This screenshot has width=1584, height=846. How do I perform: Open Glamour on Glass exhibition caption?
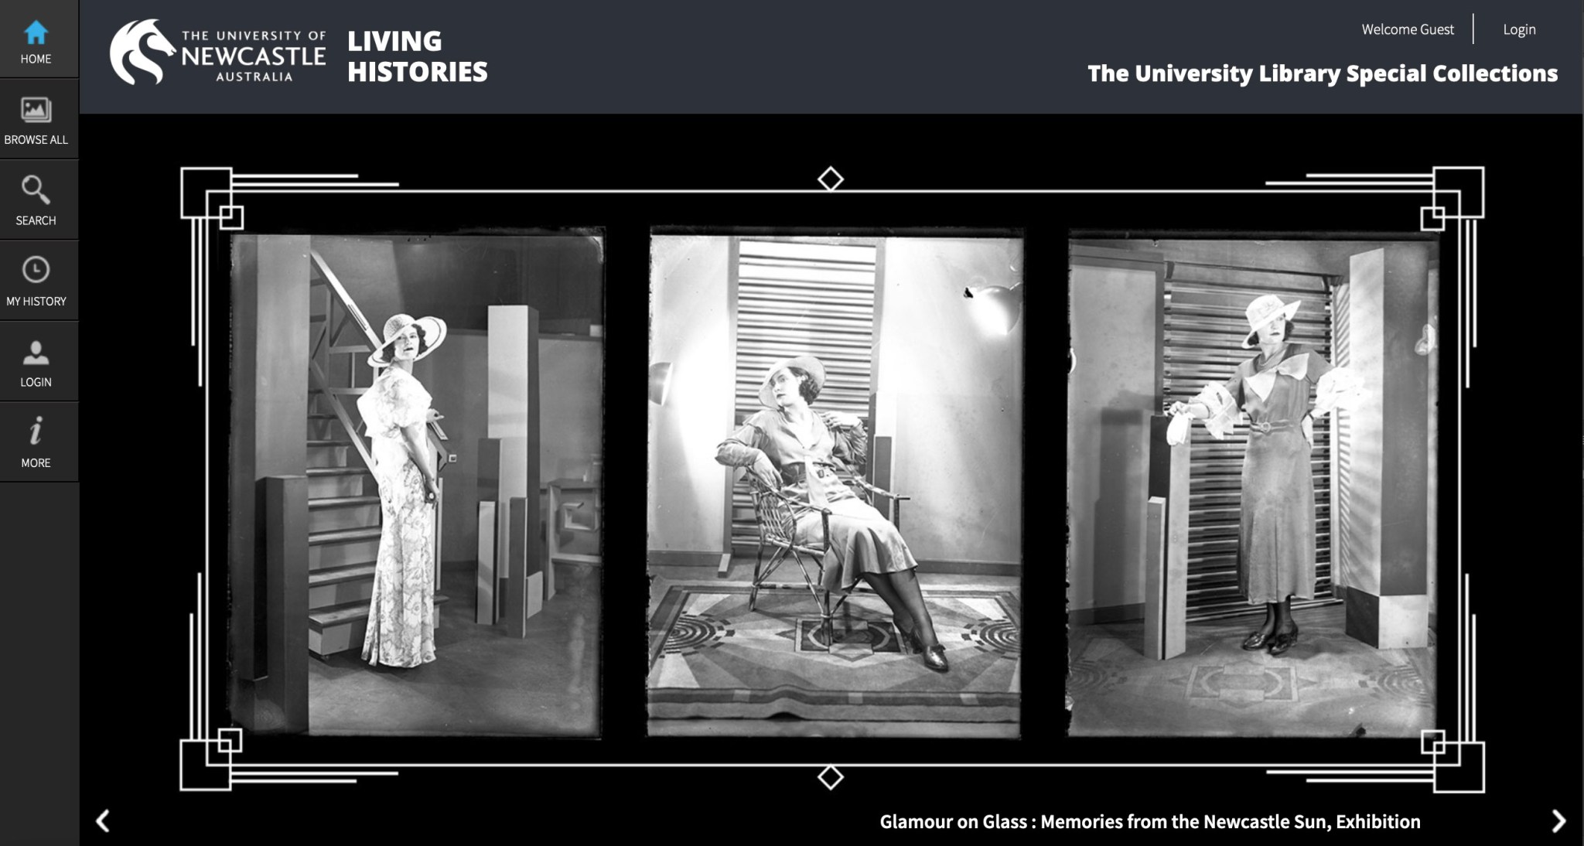point(1149,821)
